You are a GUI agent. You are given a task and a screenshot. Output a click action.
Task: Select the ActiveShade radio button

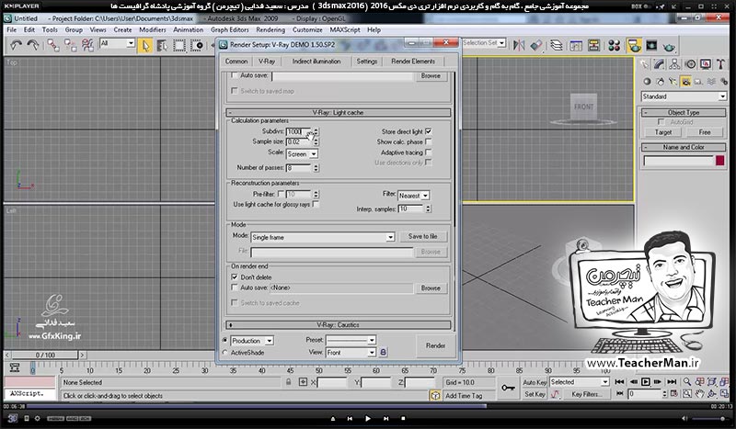[224, 353]
